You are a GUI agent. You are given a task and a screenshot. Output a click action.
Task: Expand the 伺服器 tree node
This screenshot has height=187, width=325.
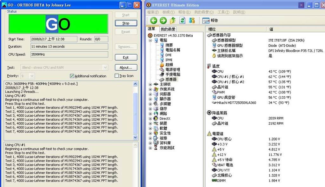[x=150, y=94]
